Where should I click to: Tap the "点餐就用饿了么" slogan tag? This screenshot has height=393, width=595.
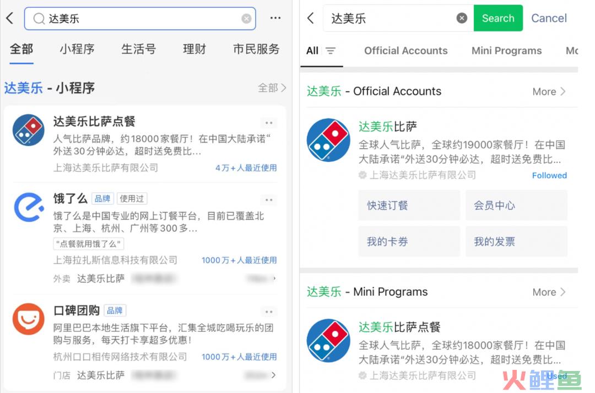tap(88, 244)
